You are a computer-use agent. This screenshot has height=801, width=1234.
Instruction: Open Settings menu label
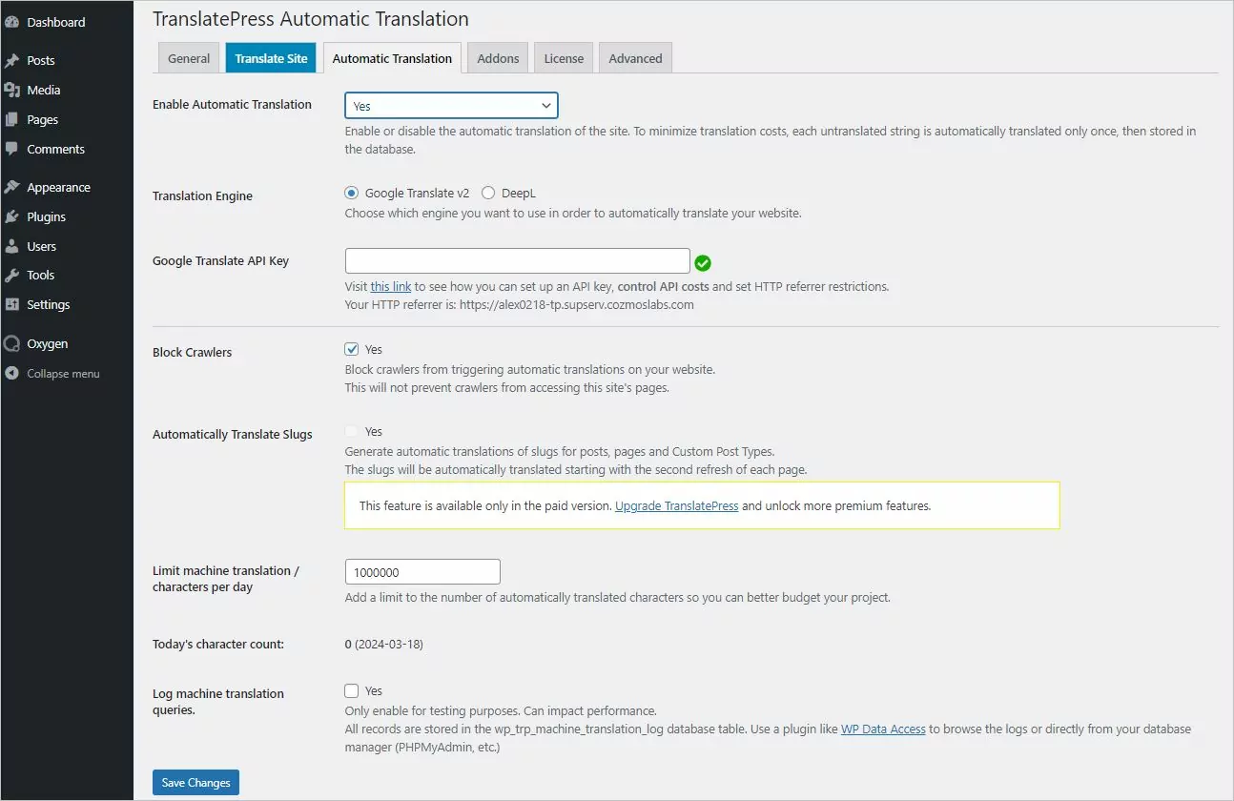[49, 304]
